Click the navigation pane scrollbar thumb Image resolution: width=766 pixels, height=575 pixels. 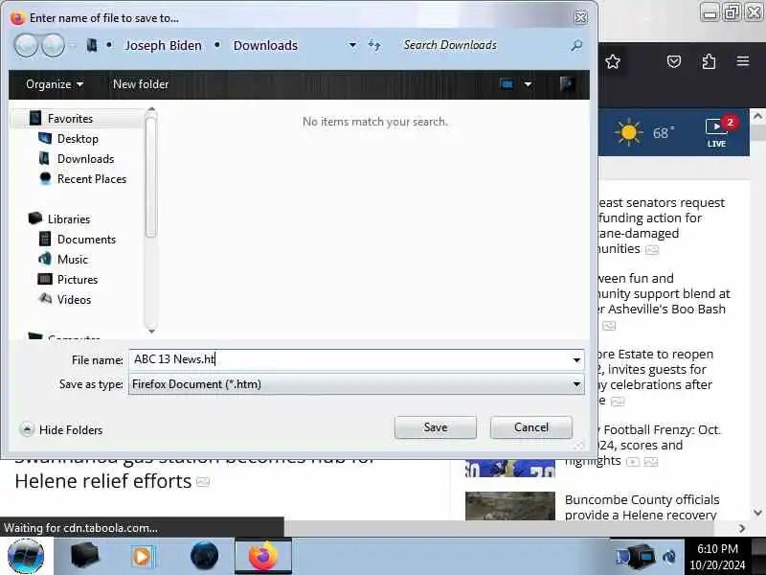point(151,176)
